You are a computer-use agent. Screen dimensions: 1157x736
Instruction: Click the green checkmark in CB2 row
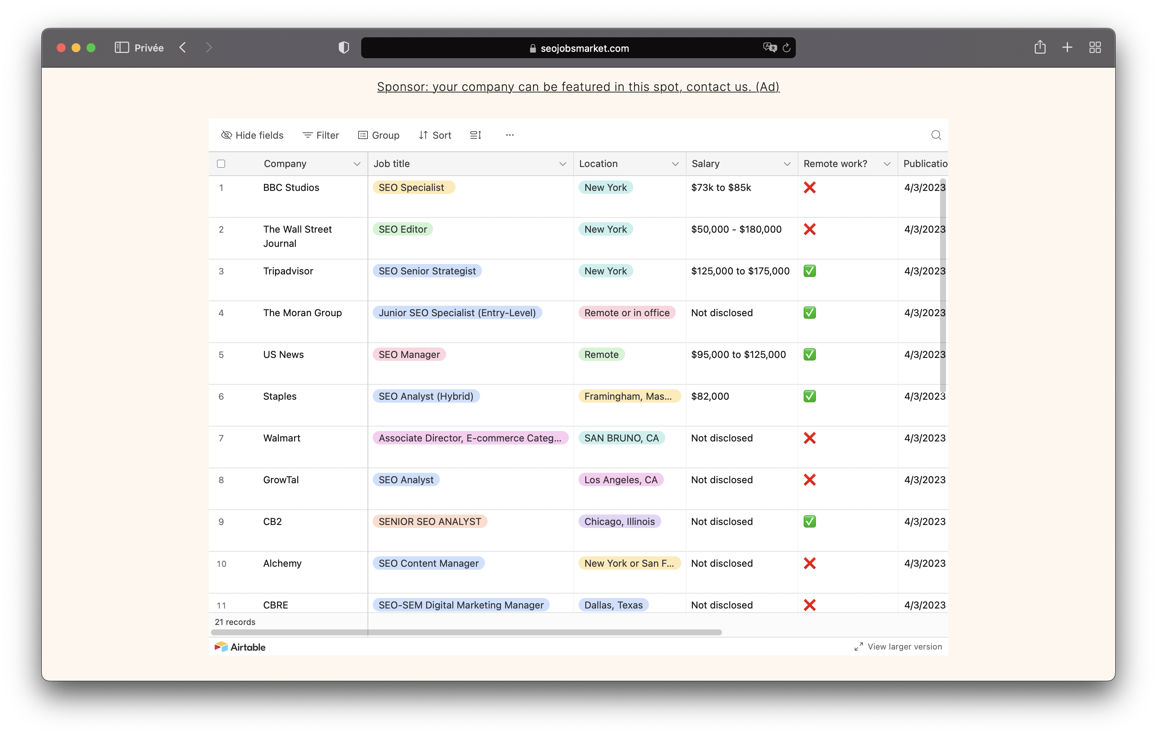pyautogui.click(x=810, y=522)
